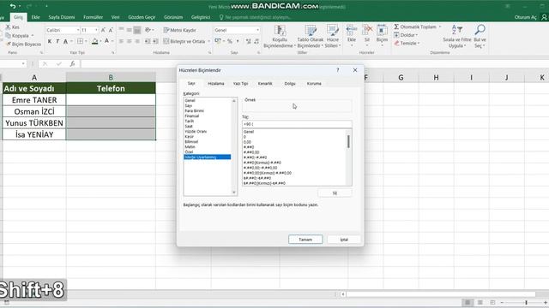Screen dimensions: 549x308
Task: Open the Sayfa Düzeni ribbon tab
Action: tap(62, 17)
